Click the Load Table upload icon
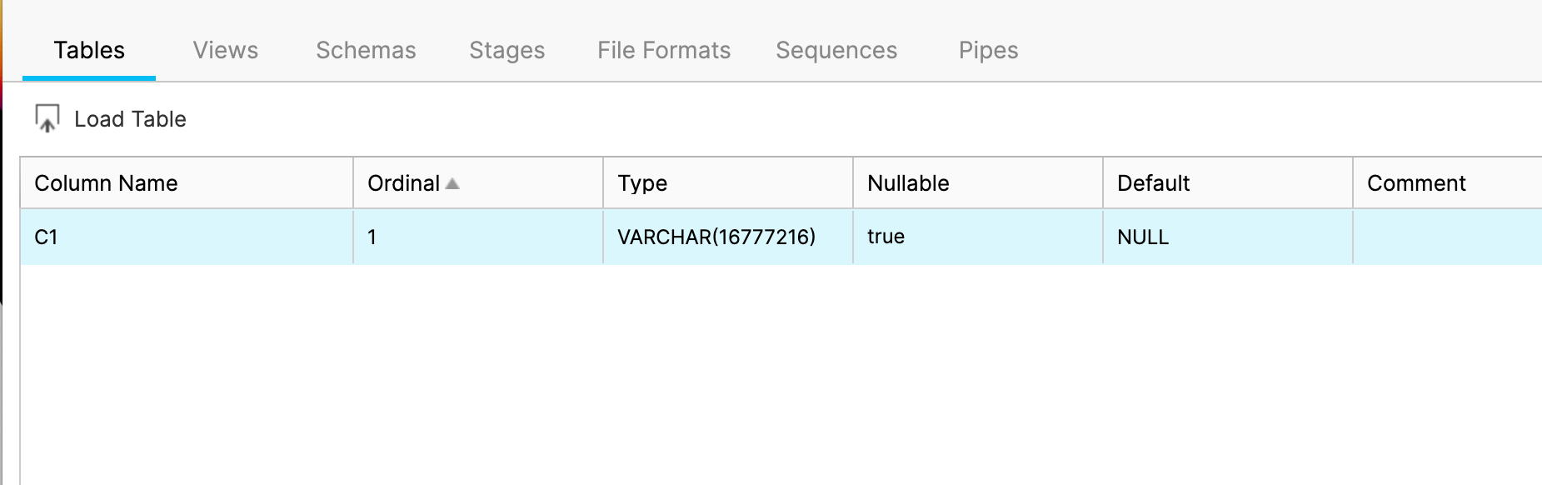 click(x=47, y=118)
